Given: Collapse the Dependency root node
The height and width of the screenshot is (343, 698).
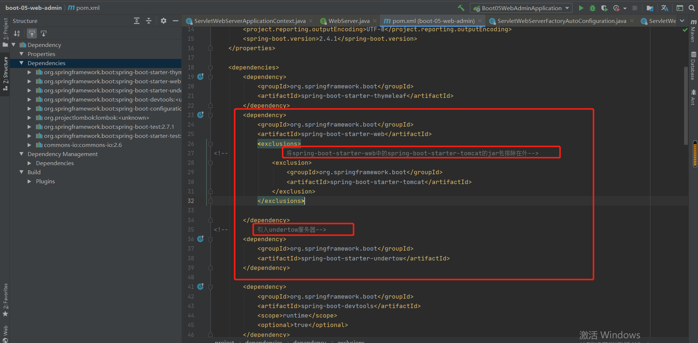Looking at the screenshot, I should click(13, 45).
